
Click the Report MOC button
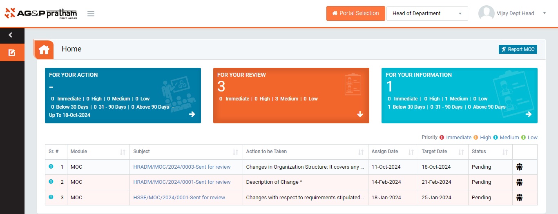[518, 49]
